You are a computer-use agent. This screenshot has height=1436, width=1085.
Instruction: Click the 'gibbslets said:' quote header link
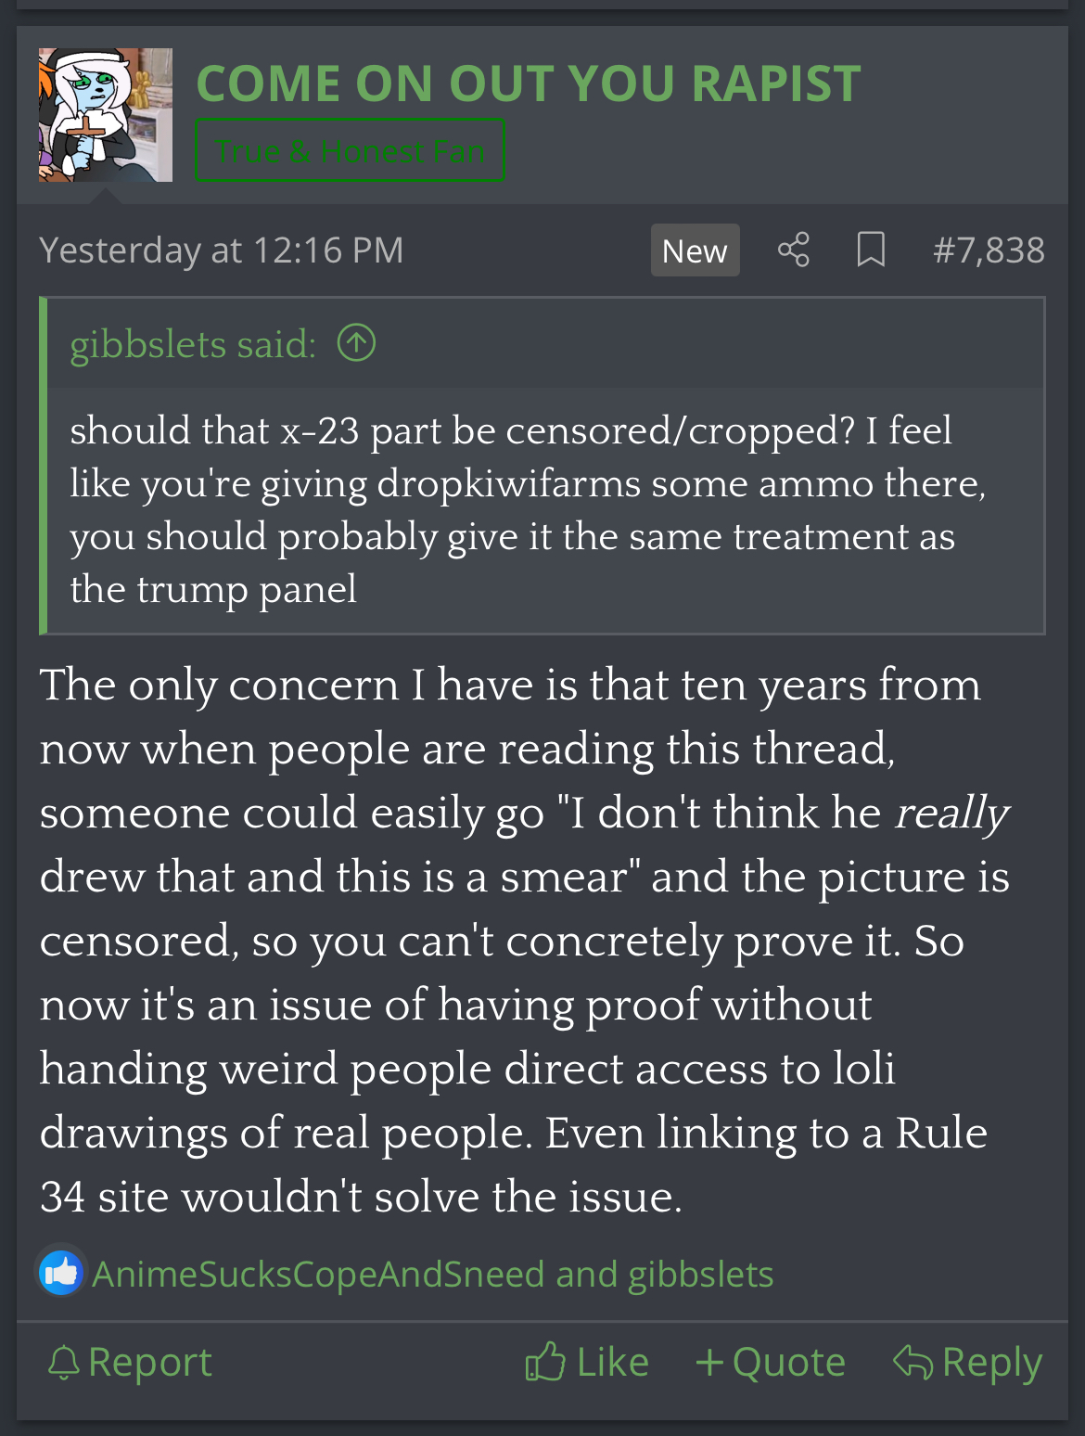(x=193, y=344)
